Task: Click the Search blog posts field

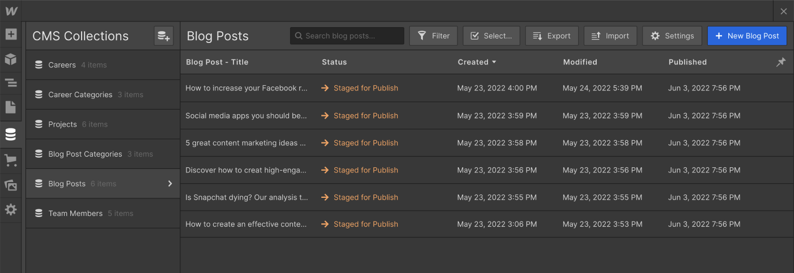Action: pos(347,36)
